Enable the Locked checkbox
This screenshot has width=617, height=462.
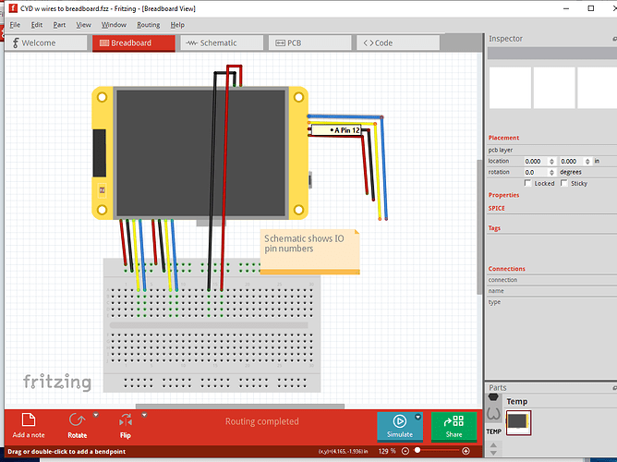tap(527, 183)
